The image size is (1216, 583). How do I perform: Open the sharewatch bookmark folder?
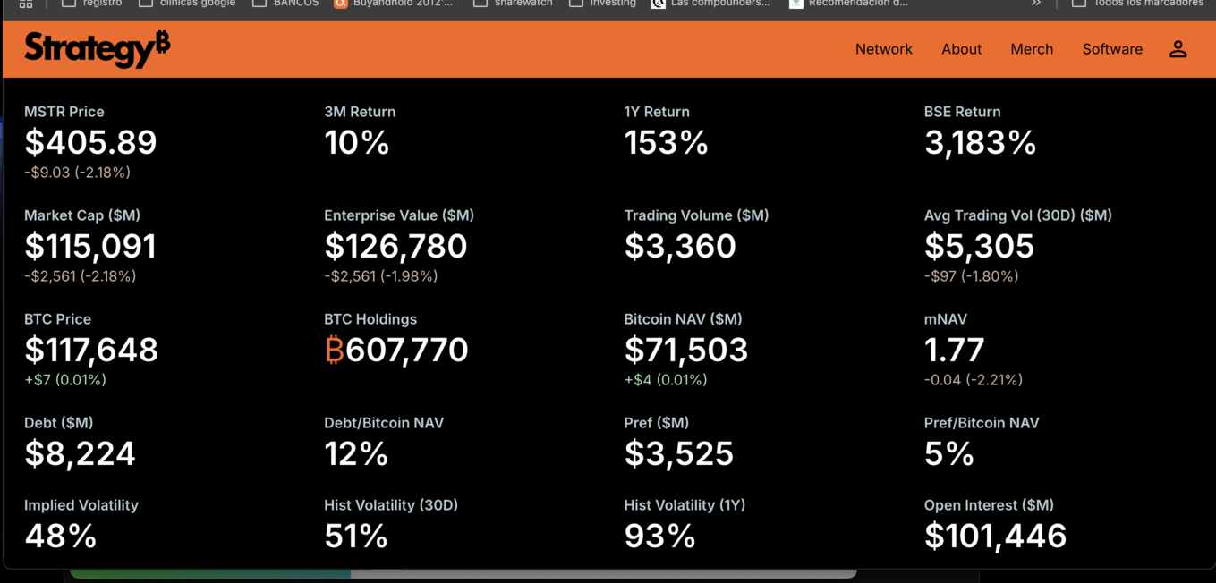513,4
